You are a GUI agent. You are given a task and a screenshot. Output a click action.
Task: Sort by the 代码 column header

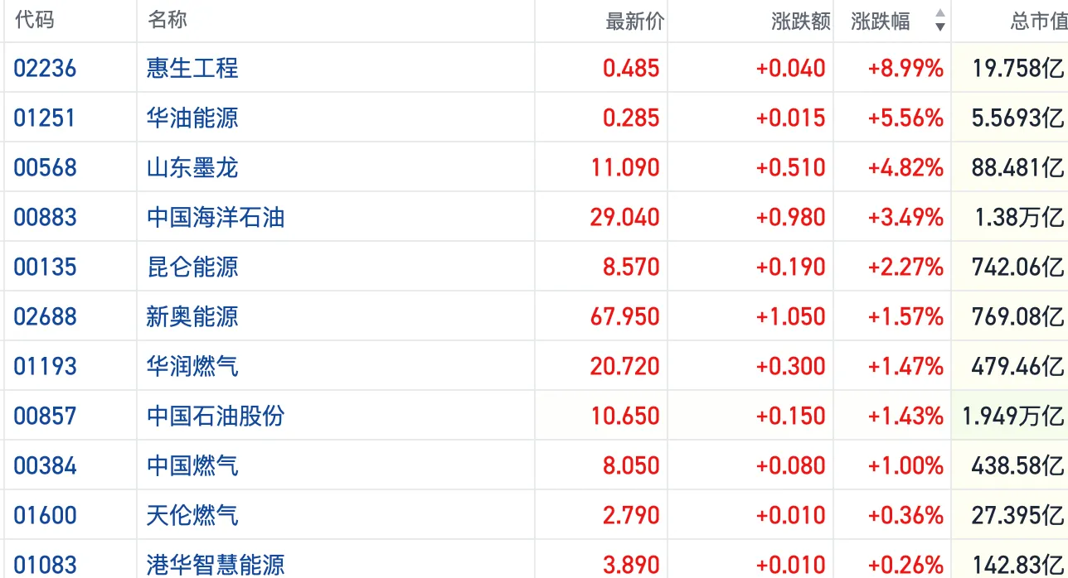[35, 21]
